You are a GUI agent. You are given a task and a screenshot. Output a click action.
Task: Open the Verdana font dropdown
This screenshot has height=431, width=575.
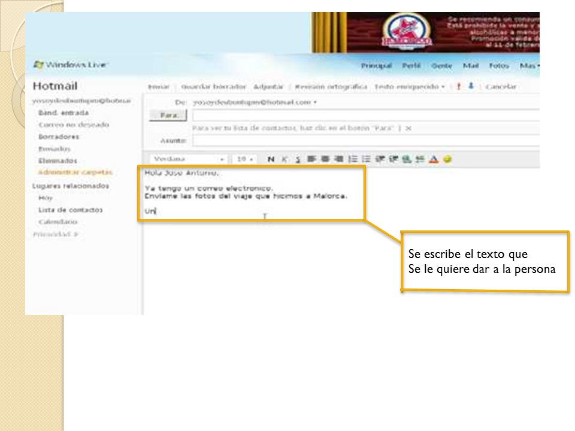[188, 159]
